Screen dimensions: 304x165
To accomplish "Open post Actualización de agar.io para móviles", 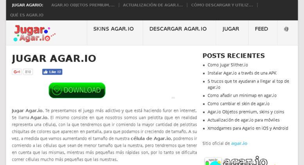I will click(243, 120).
